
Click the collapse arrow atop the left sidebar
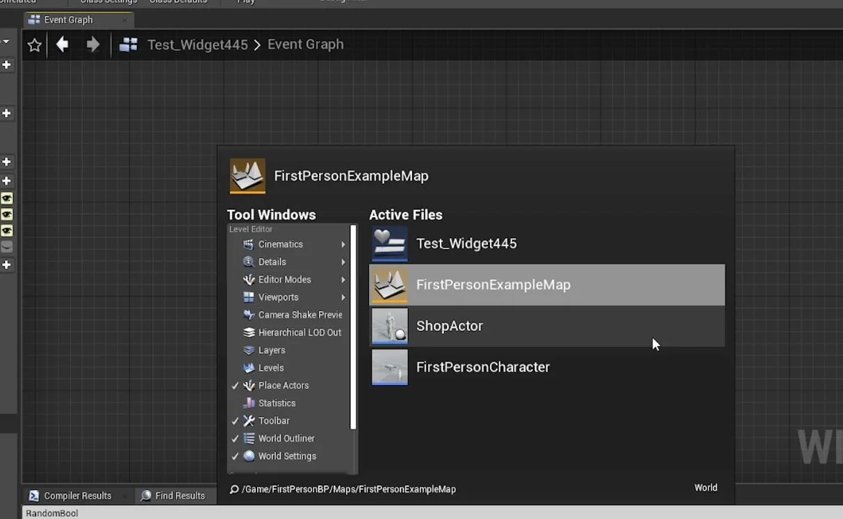[7, 40]
